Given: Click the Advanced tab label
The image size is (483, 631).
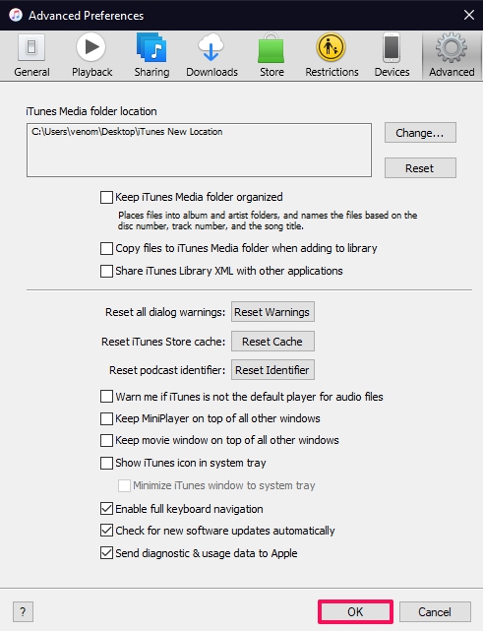Looking at the screenshot, I should click(x=452, y=72).
